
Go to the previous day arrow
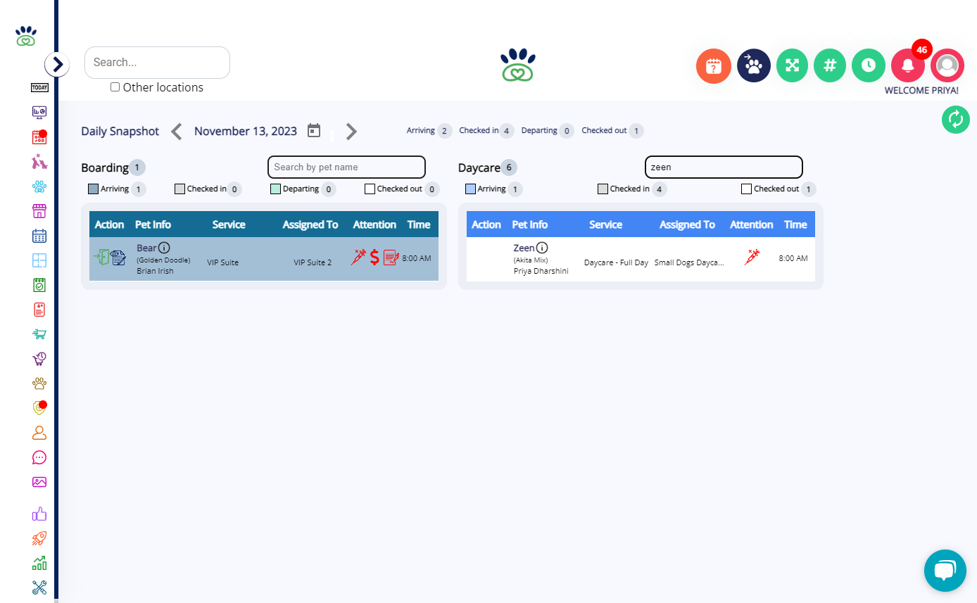(177, 132)
